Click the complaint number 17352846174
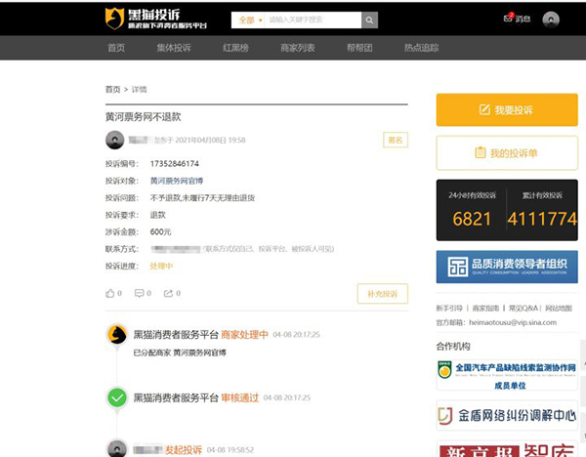This screenshot has height=457, width=586. tap(175, 164)
